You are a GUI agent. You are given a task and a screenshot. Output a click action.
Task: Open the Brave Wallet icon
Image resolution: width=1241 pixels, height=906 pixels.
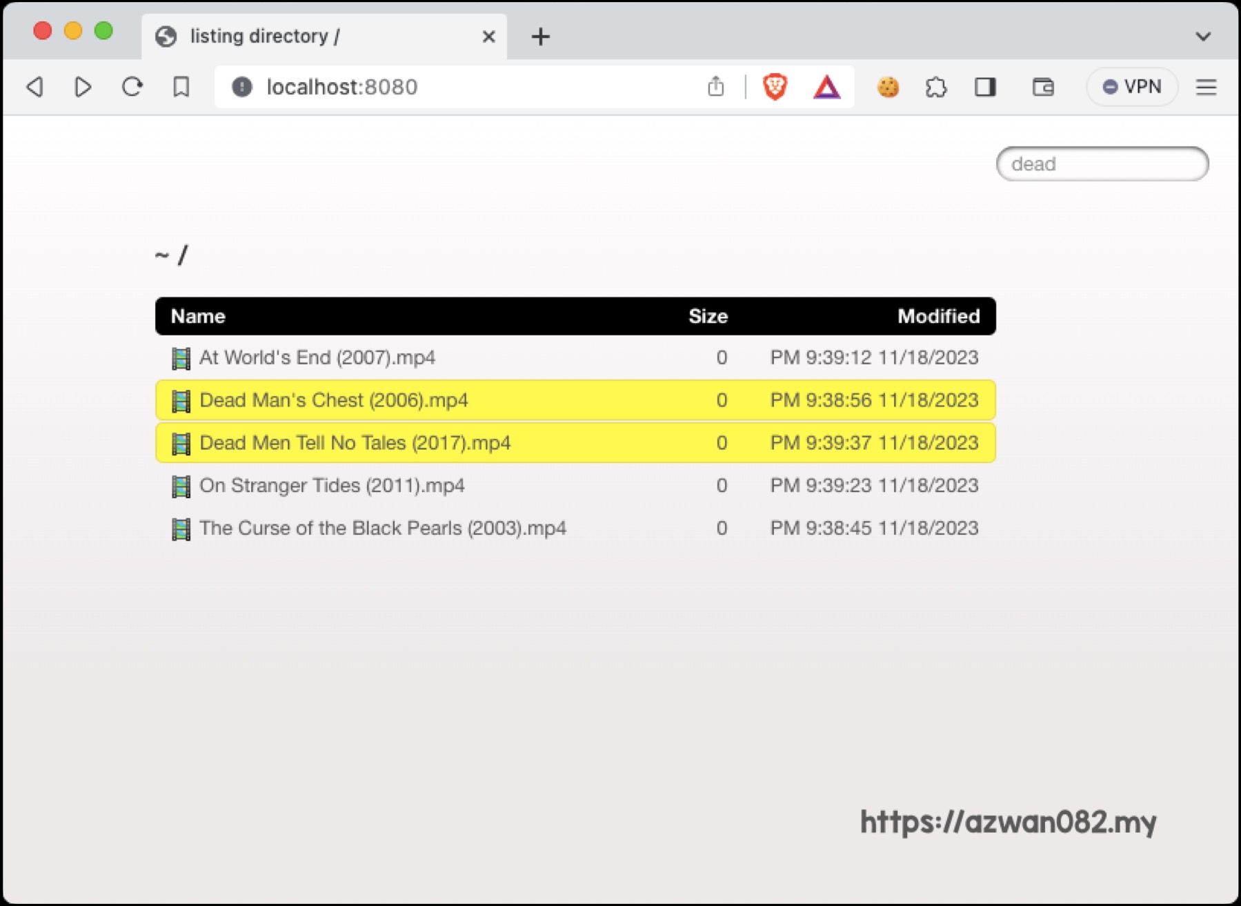point(1043,87)
